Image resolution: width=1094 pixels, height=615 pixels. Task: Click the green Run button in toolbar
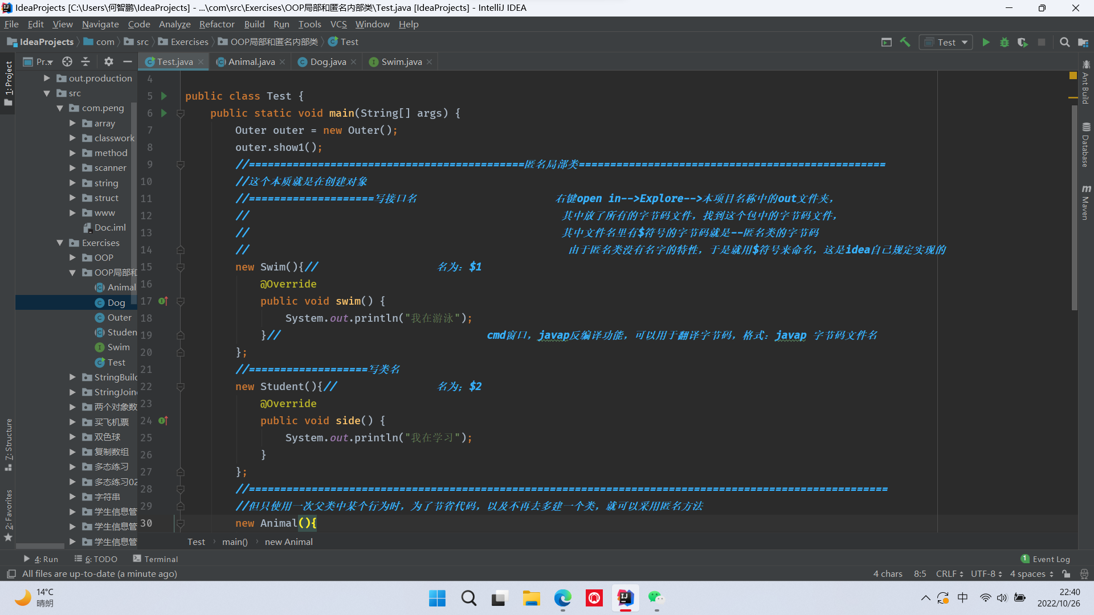click(986, 42)
